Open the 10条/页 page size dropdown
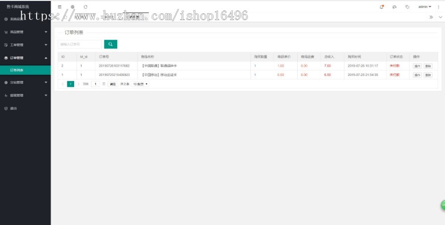Viewport: 445px width, 225px height. point(140,84)
